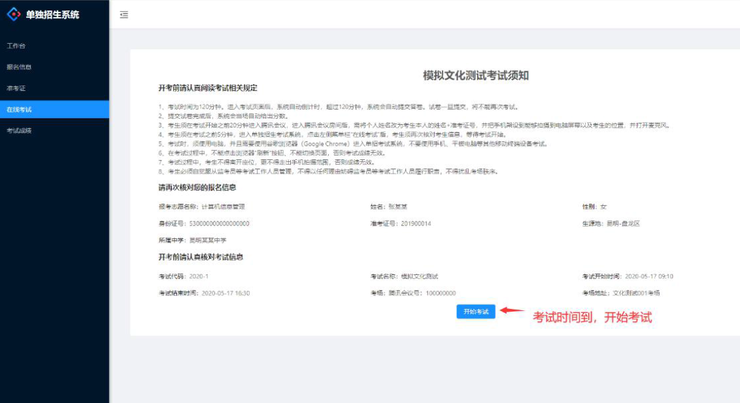Viewport: 740px width, 403px height.
Task: Collapse the sidebar with the menu fold icon
Action: pos(124,14)
